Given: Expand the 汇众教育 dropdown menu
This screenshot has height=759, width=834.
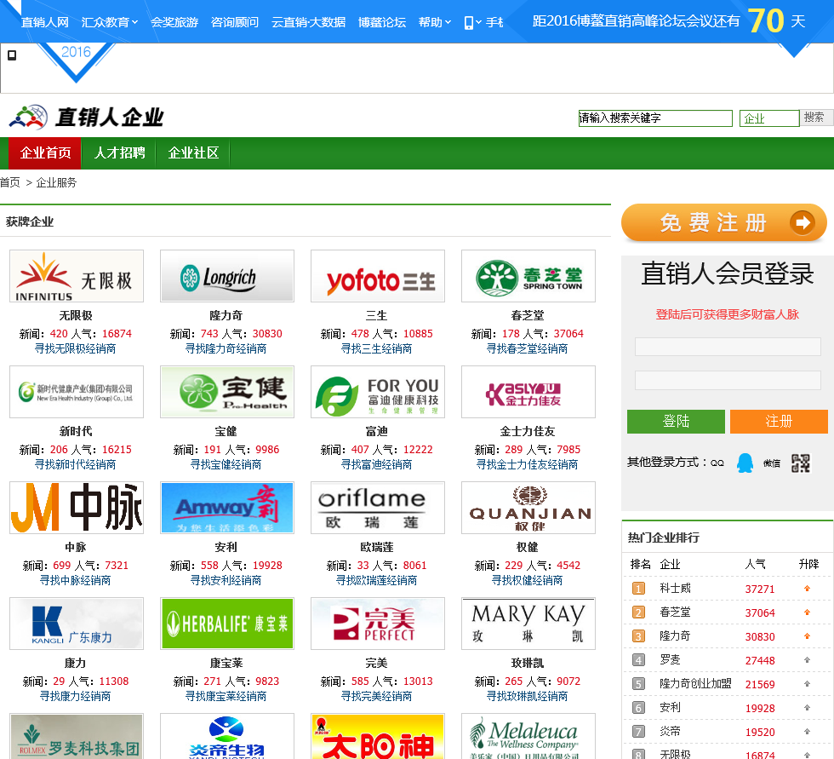Looking at the screenshot, I should point(110,22).
